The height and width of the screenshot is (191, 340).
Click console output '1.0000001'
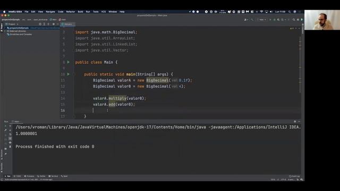[26, 134]
